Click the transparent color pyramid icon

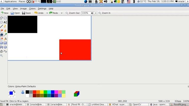[23, 92]
